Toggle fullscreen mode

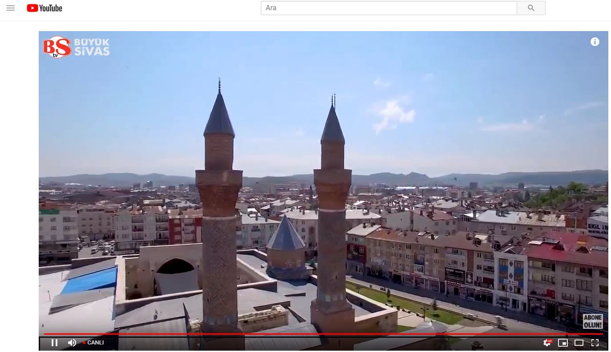click(x=595, y=343)
